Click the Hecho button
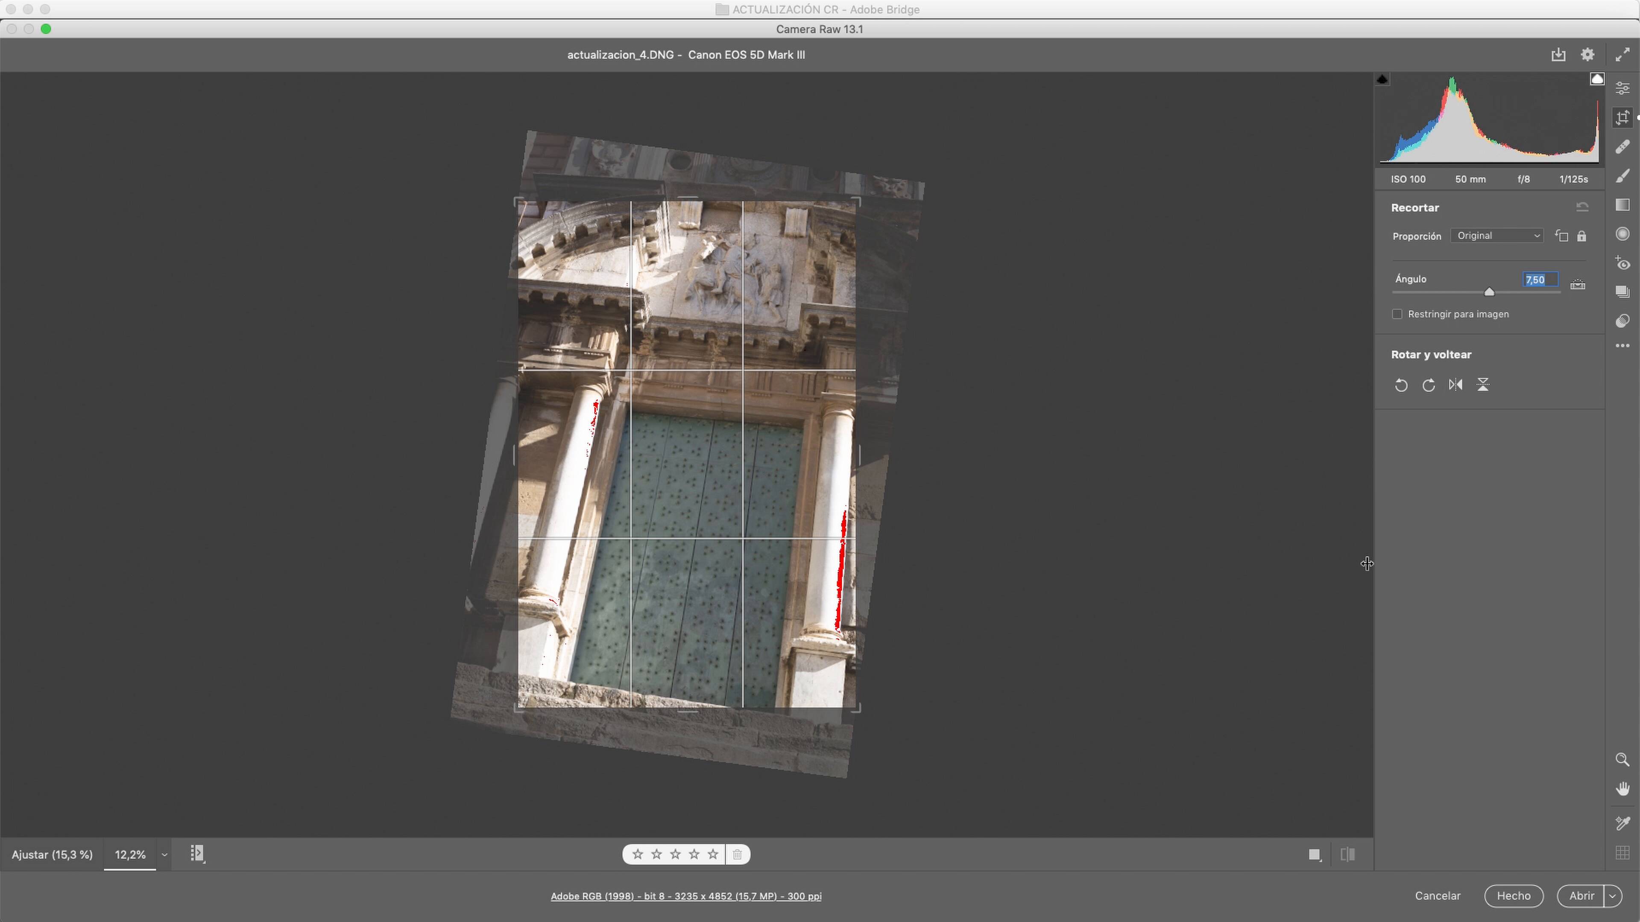 click(1513, 896)
